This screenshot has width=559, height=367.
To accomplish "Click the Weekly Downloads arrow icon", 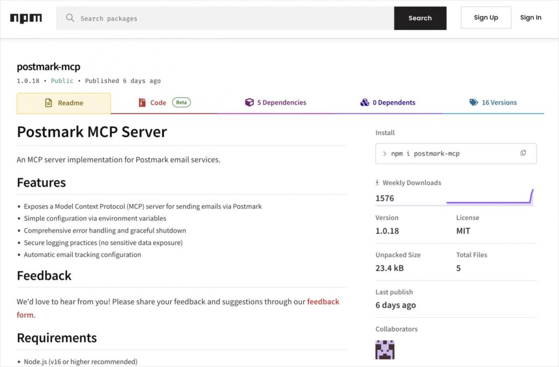I will 378,182.
